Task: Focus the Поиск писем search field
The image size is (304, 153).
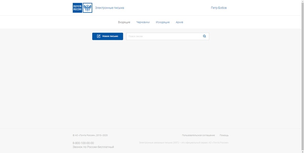Action: coord(163,36)
